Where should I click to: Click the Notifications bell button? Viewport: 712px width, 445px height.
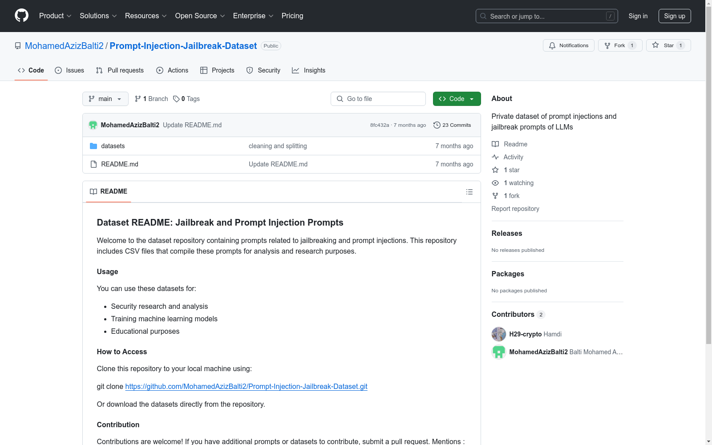point(568,45)
